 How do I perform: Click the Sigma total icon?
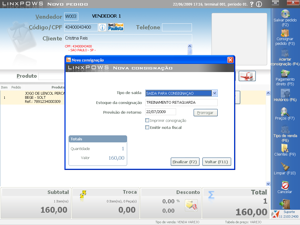click(211, 195)
